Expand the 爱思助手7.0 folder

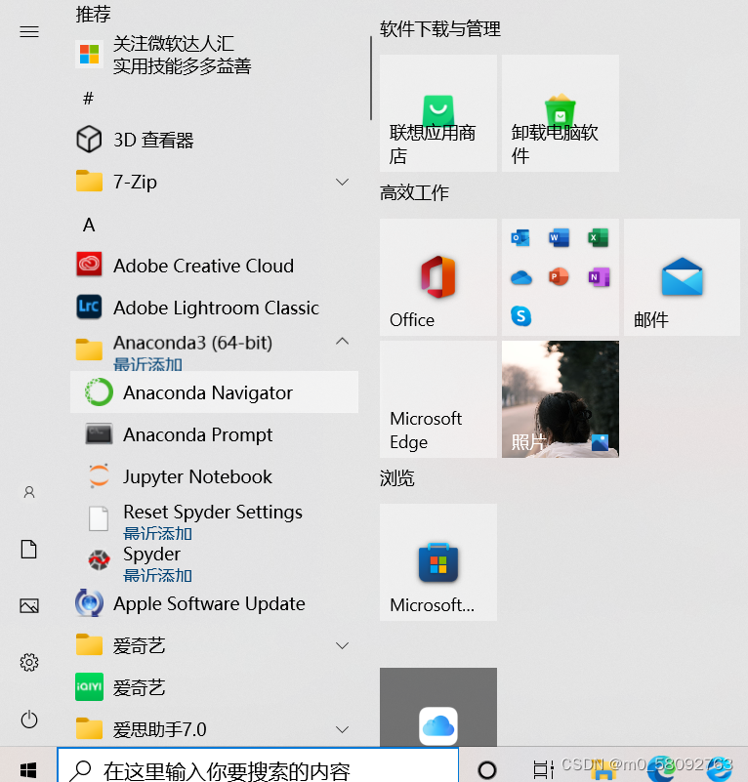[342, 729]
